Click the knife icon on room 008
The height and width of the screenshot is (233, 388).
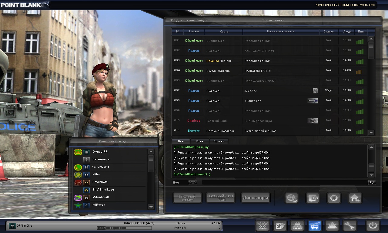313,101
